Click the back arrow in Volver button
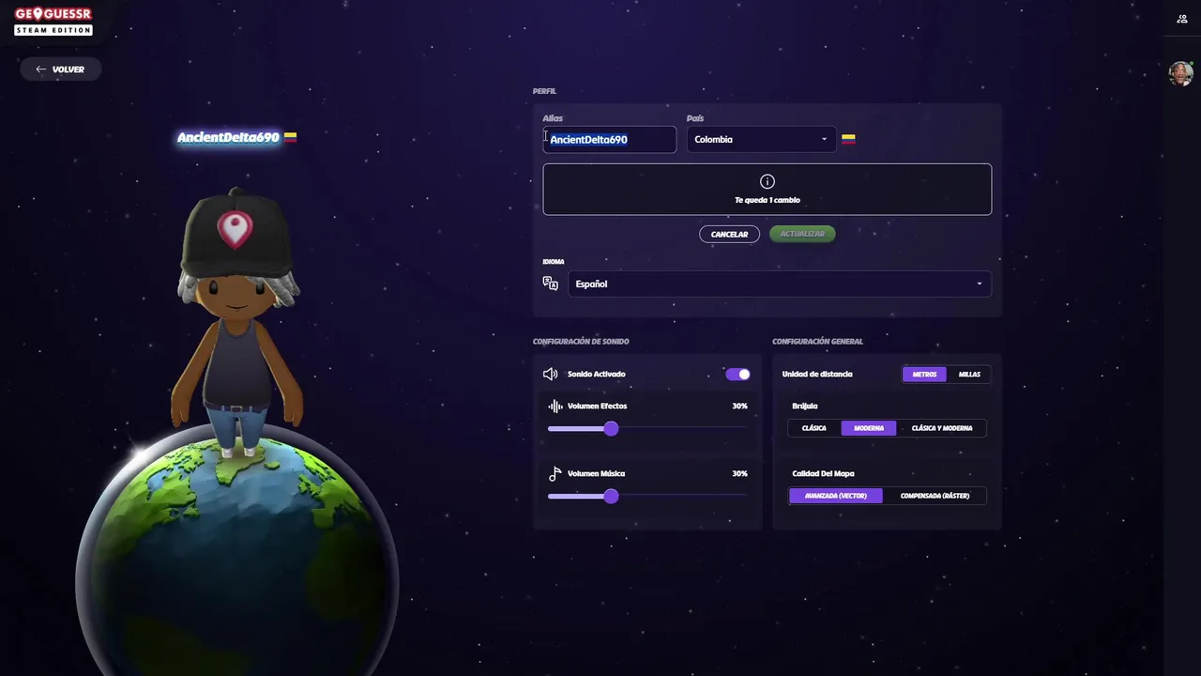Image resolution: width=1201 pixels, height=676 pixels. (40, 69)
